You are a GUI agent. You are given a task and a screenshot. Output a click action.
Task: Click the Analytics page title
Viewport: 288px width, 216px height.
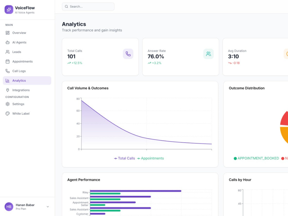pos(74,24)
